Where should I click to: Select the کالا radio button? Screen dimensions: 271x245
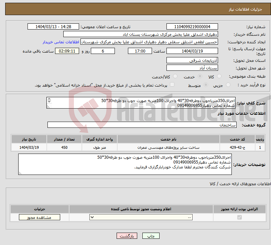pyautogui.click(x=219, y=76)
